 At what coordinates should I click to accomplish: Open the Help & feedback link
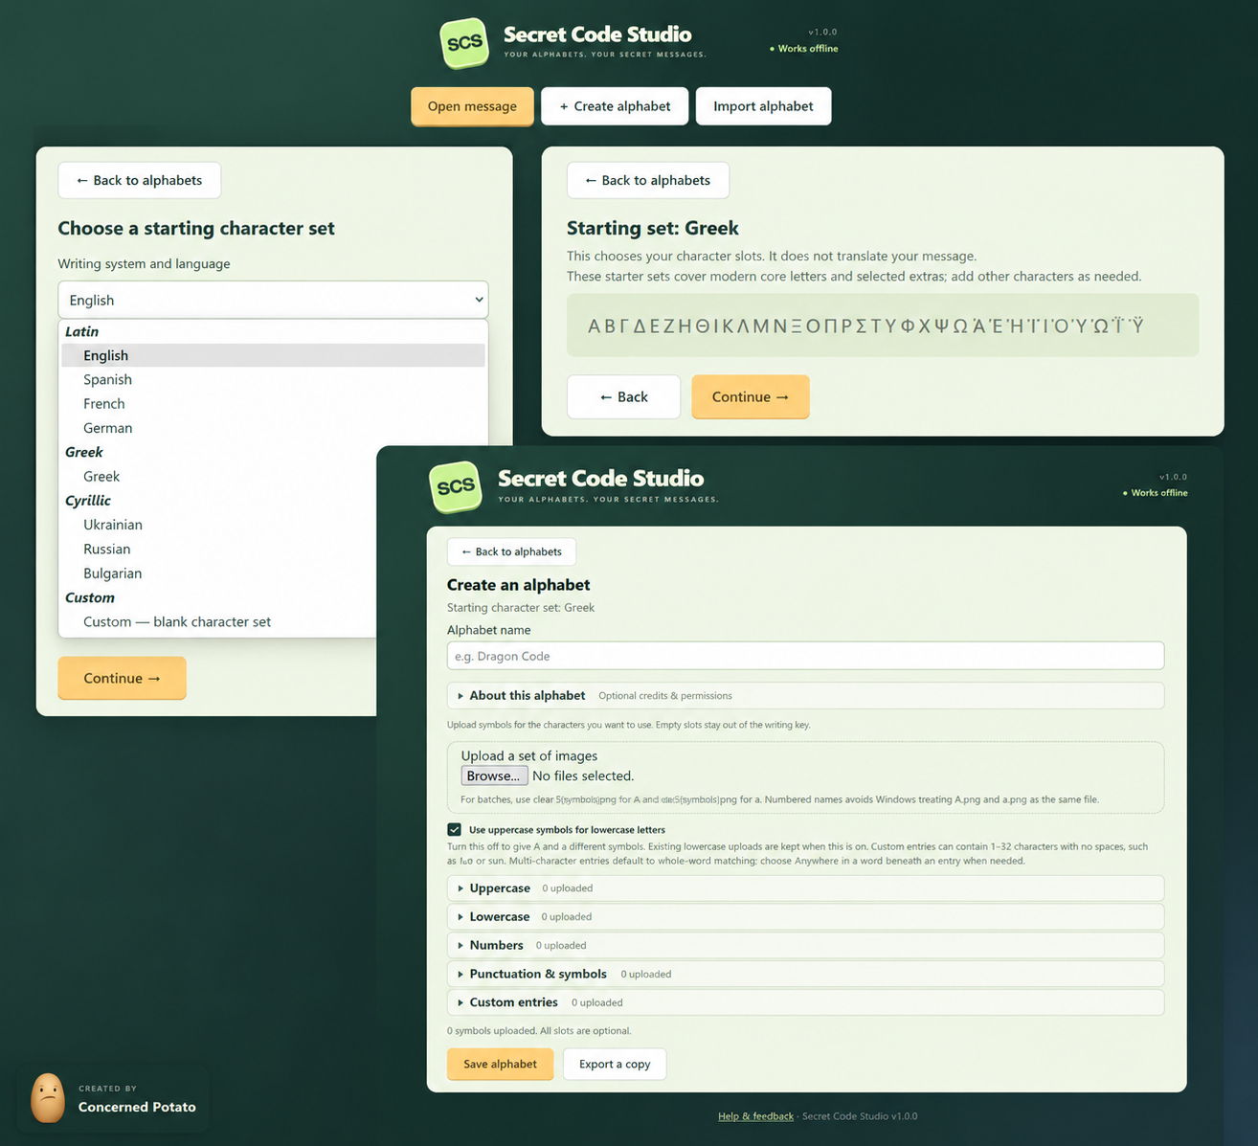(x=755, y=1116)
